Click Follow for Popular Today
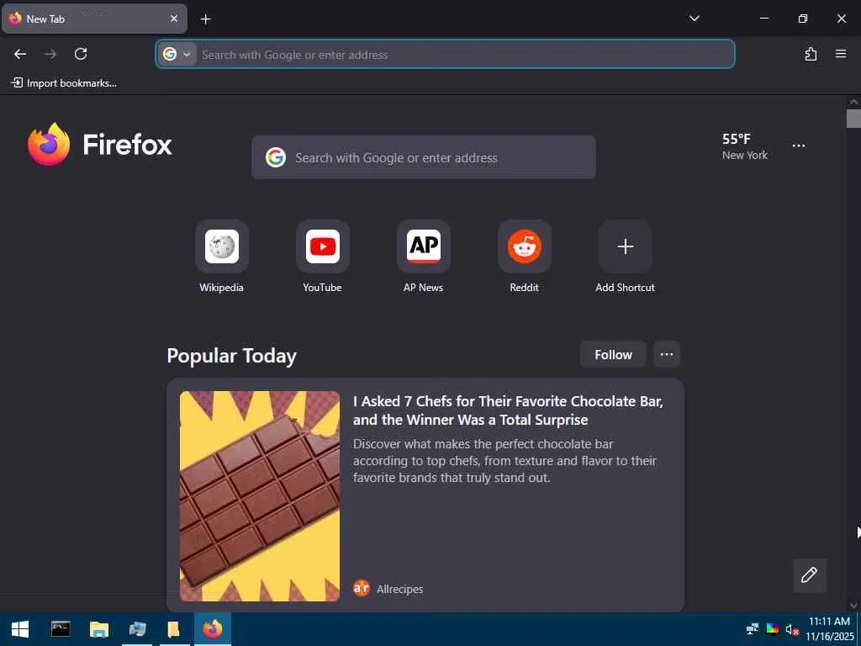The image size is (861, 646). (x=613, y=355)
